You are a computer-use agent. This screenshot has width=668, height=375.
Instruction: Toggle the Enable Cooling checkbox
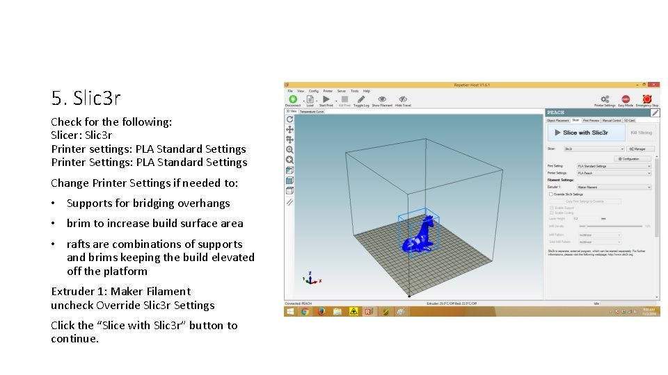[x=552, y=212]
